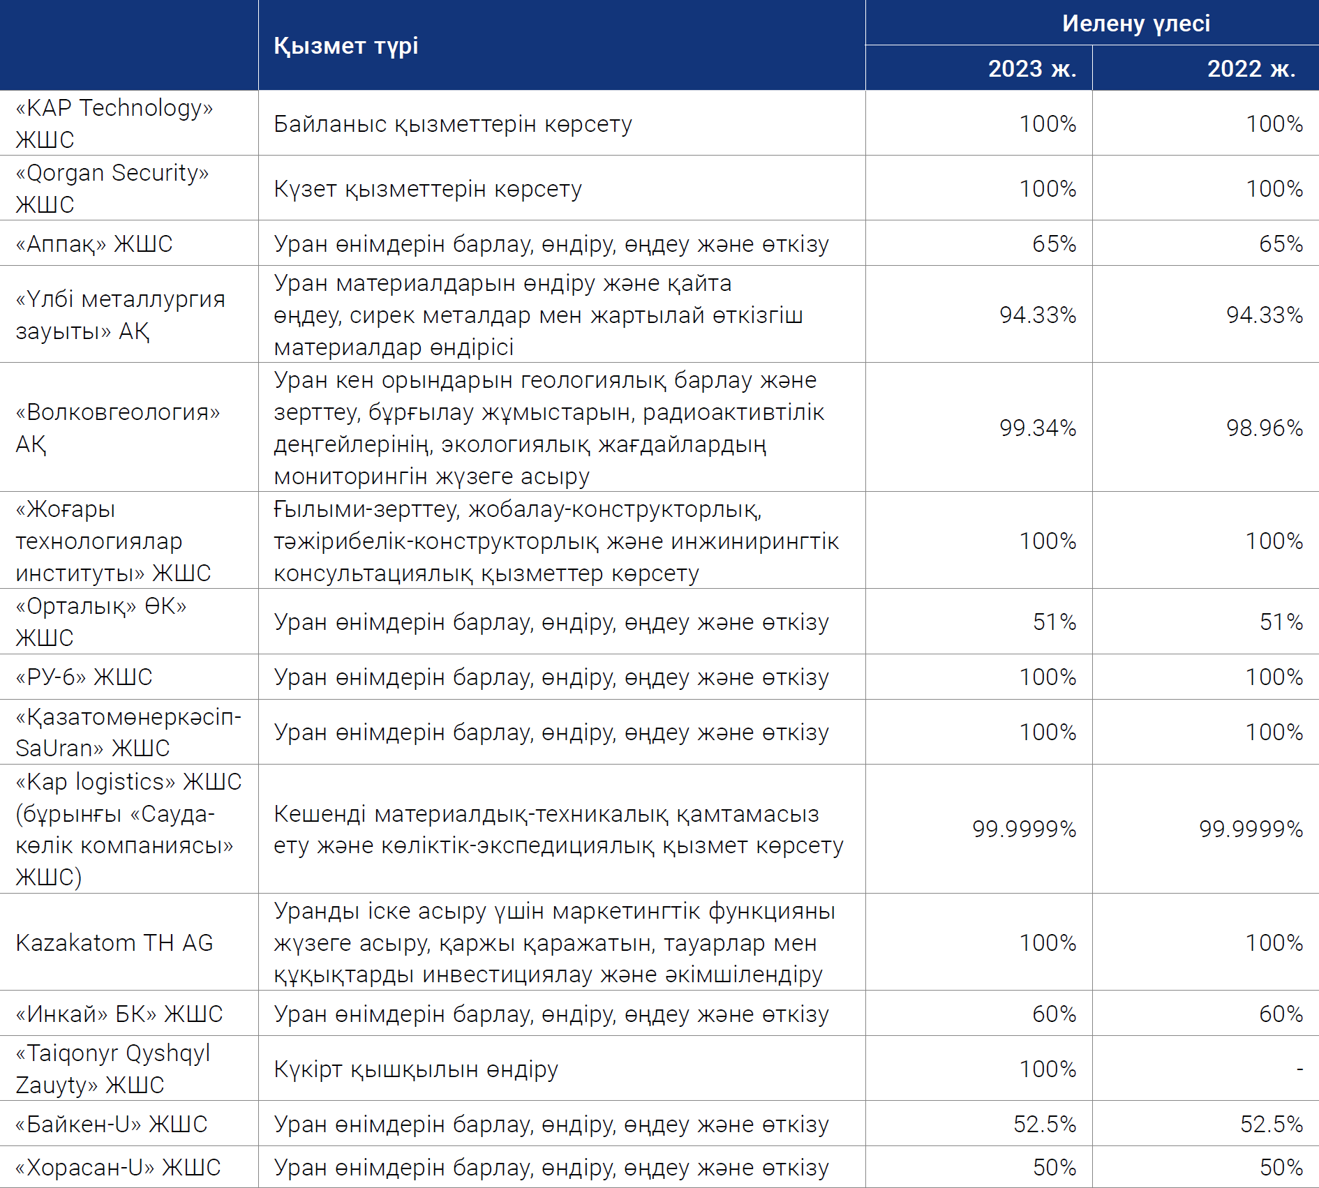Click 94.33% 2023 value for Үлбі
Screen dimensions: 1319x1188
(x=1038, y=315)
